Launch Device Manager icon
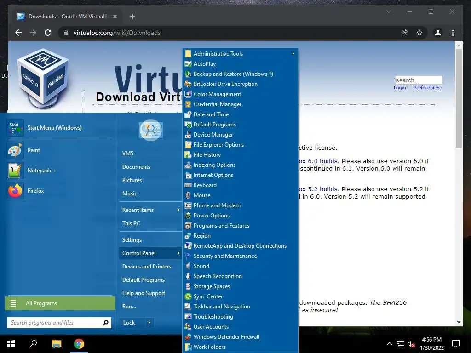 tap(188, 135)
